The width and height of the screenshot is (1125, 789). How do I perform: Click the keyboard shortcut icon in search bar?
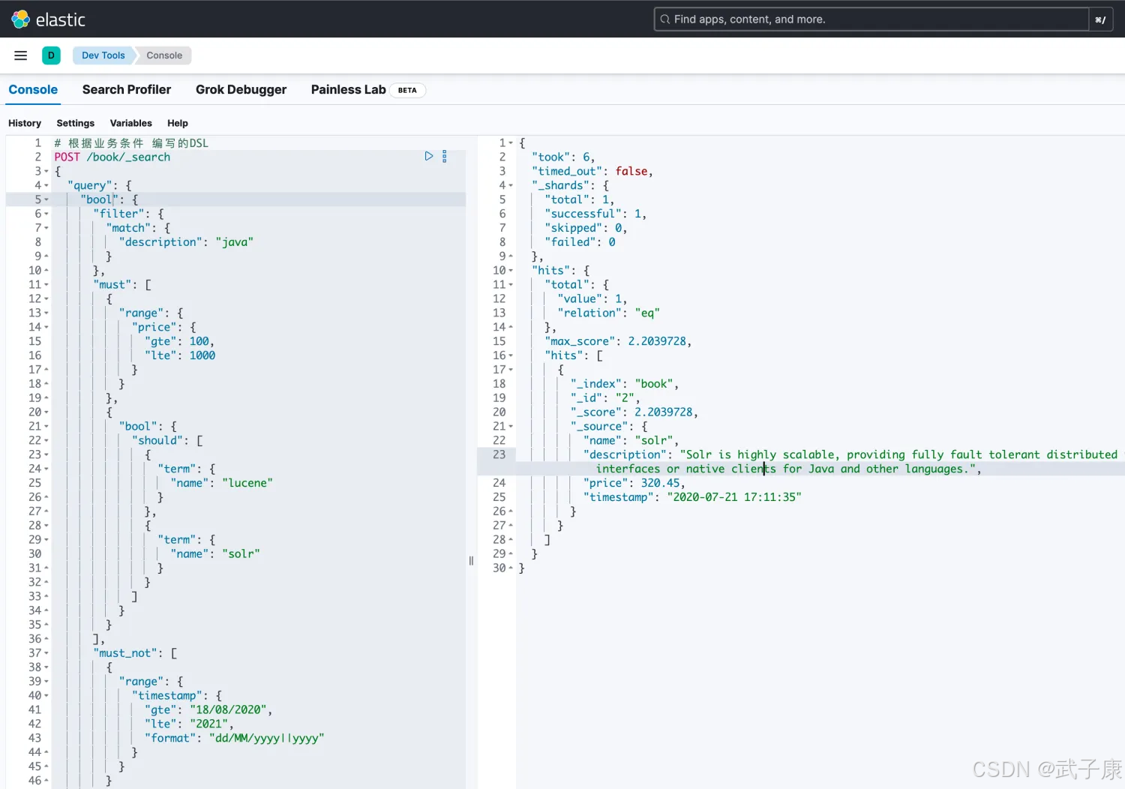click(1100, 19)
